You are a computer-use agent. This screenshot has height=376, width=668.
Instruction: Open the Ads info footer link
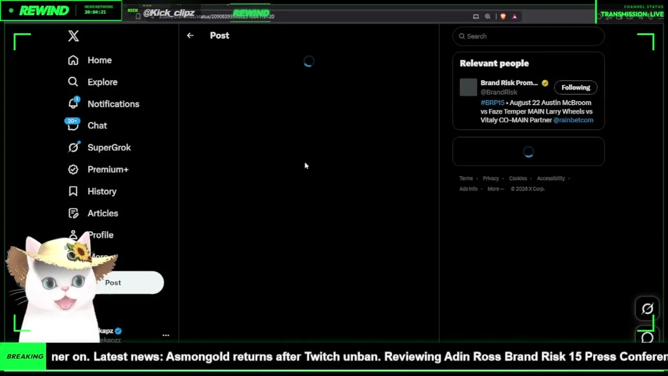pyautogui.click(x=468, y=189)
